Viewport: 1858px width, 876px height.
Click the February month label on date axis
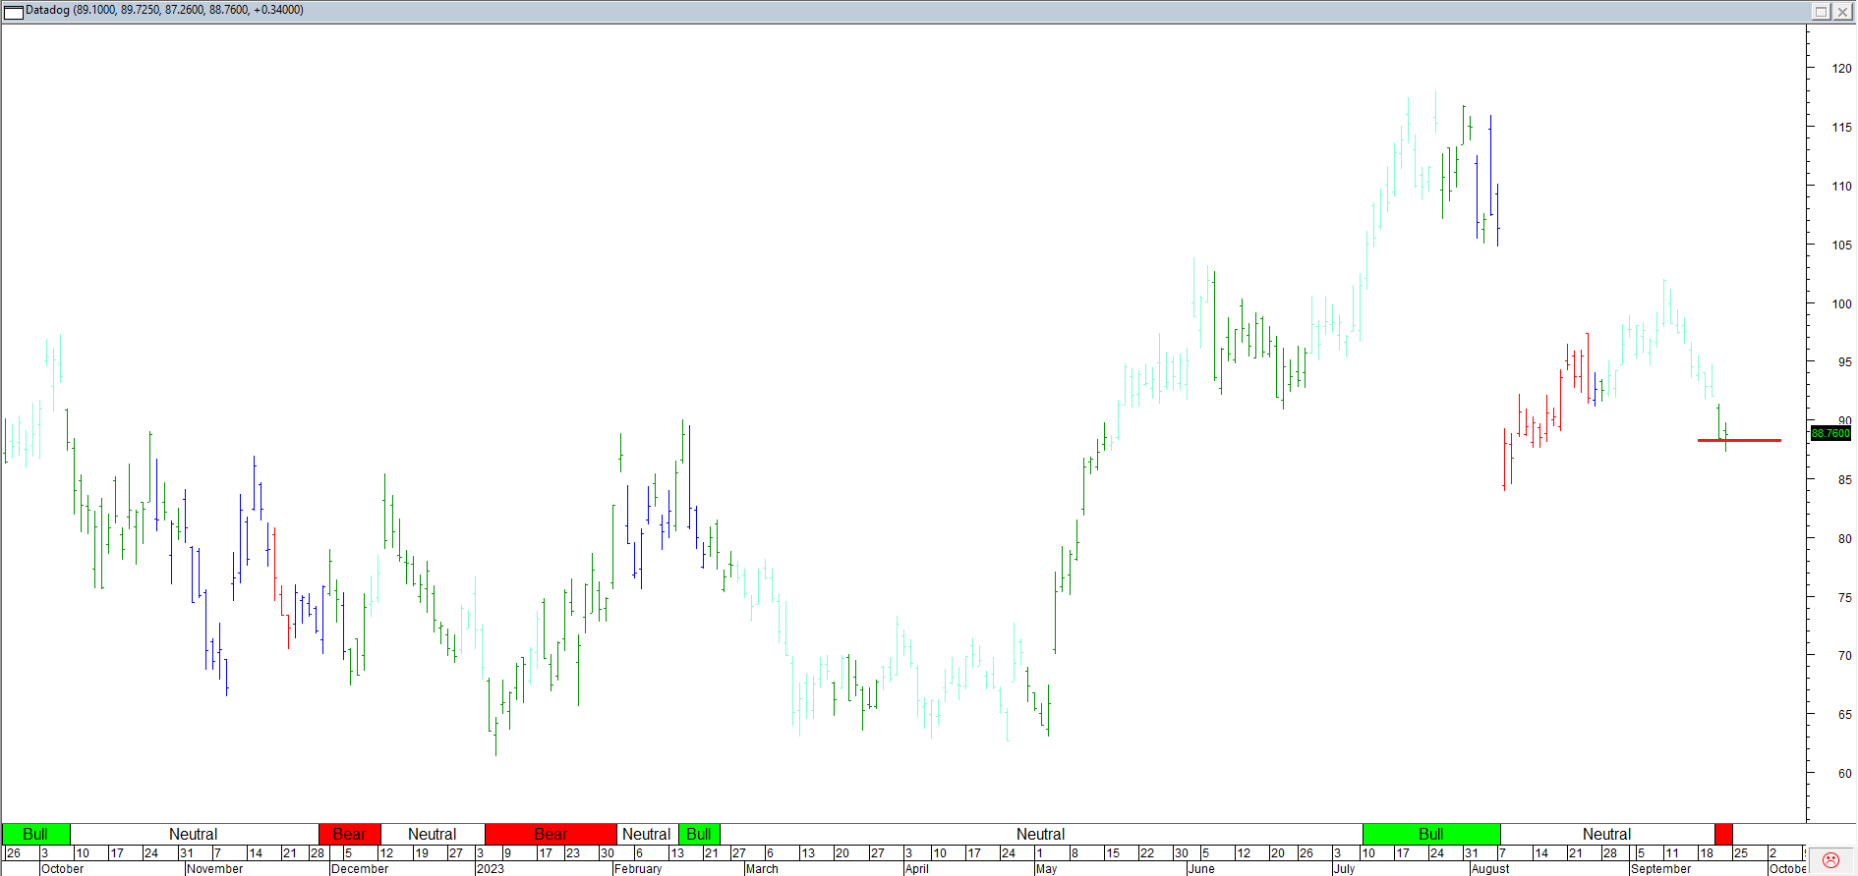[638, 868]
